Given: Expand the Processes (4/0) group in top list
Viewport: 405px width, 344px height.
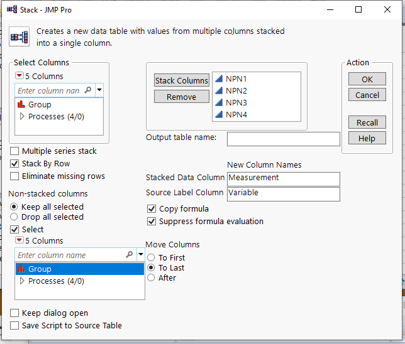Looking at the screenshot, I should pos(22,117).
